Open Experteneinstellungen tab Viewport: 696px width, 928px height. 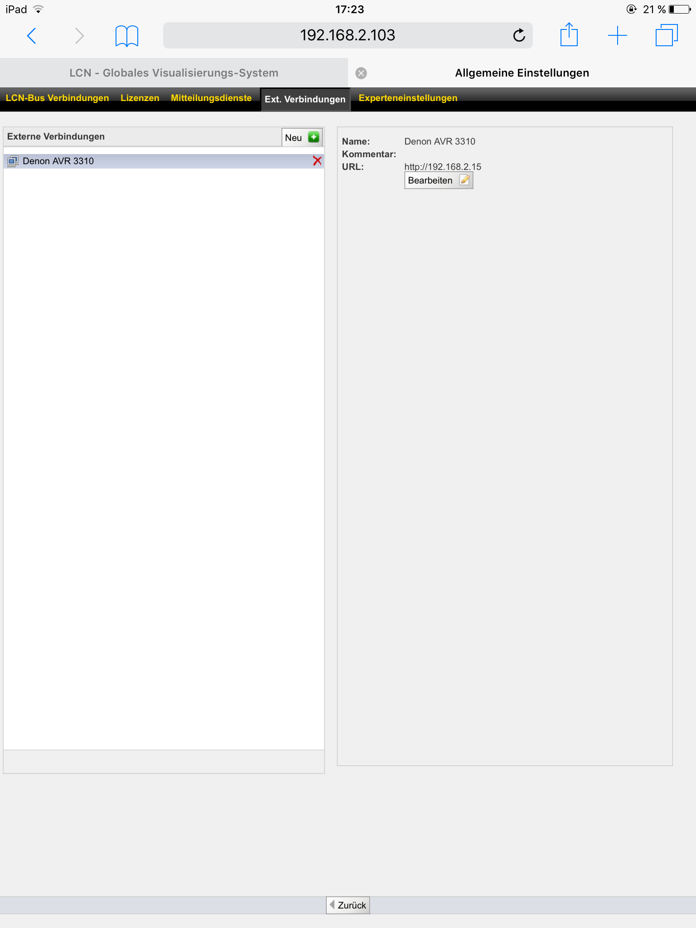pyautogui.click(x=408, y=98)
